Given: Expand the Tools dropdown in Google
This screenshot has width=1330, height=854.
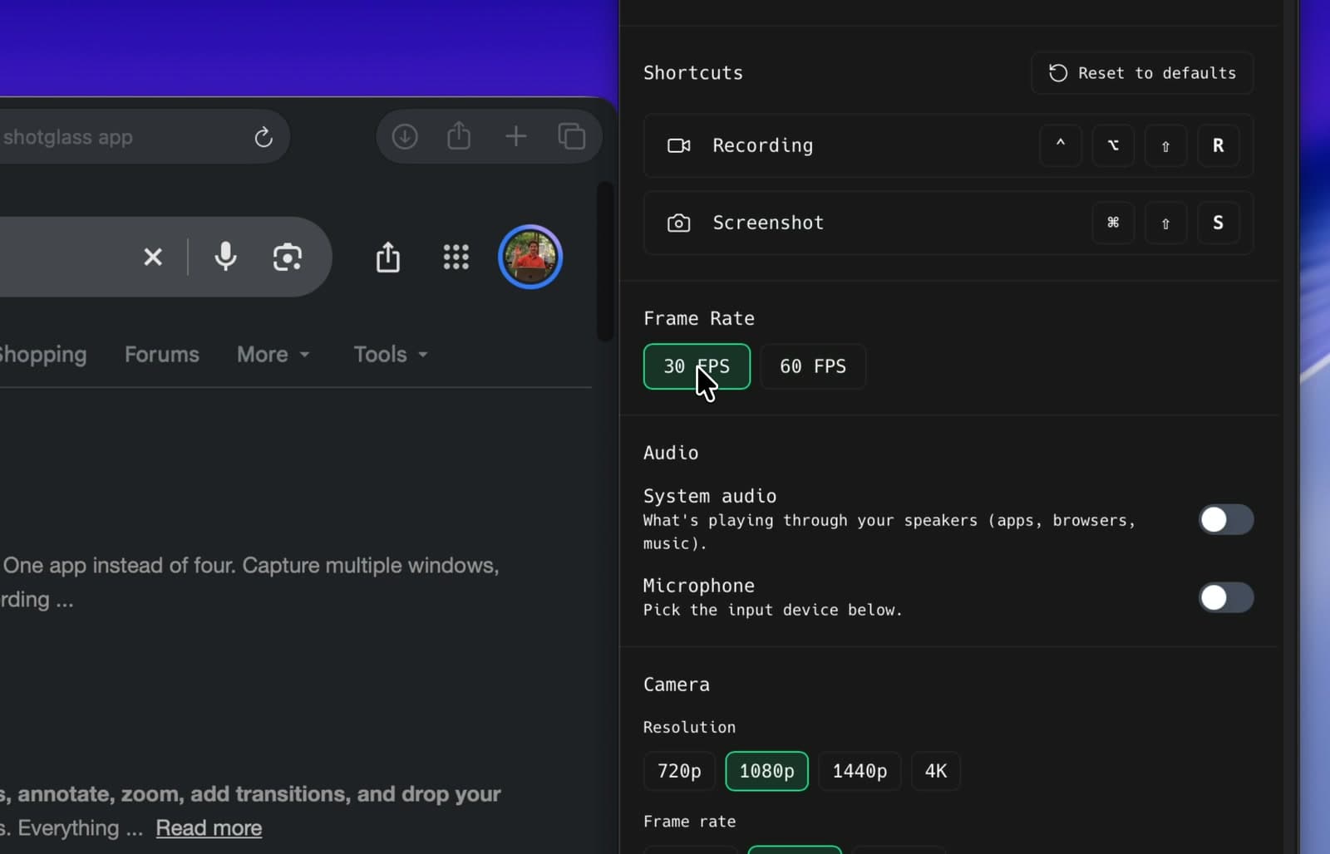Looking at the screenshot, I should point(391,355).
